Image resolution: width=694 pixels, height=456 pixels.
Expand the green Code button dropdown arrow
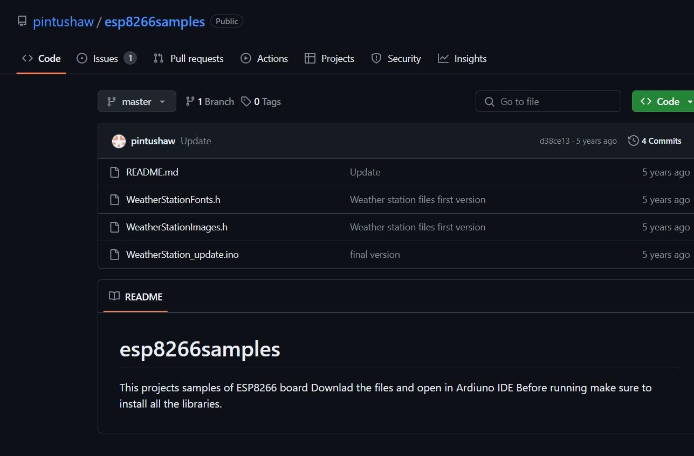point(689,101)
